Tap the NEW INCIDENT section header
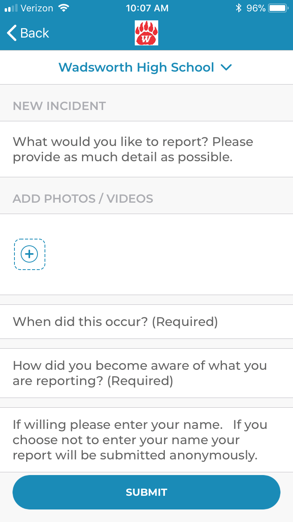 [x=59, y=106]
